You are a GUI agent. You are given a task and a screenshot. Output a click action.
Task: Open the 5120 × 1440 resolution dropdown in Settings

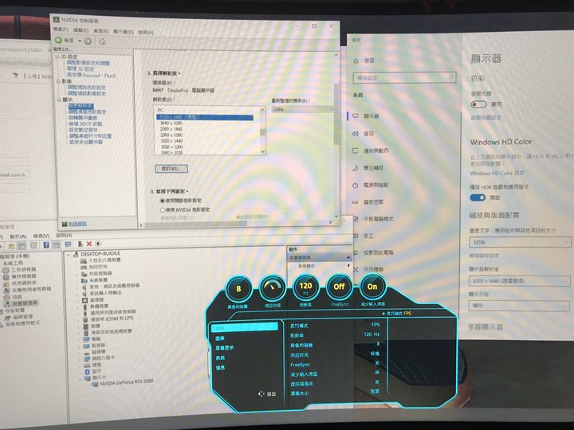[519, 281]
